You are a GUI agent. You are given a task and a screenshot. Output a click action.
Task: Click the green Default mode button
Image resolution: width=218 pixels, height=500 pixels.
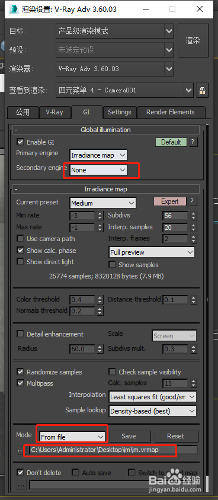tap(171, 142)
